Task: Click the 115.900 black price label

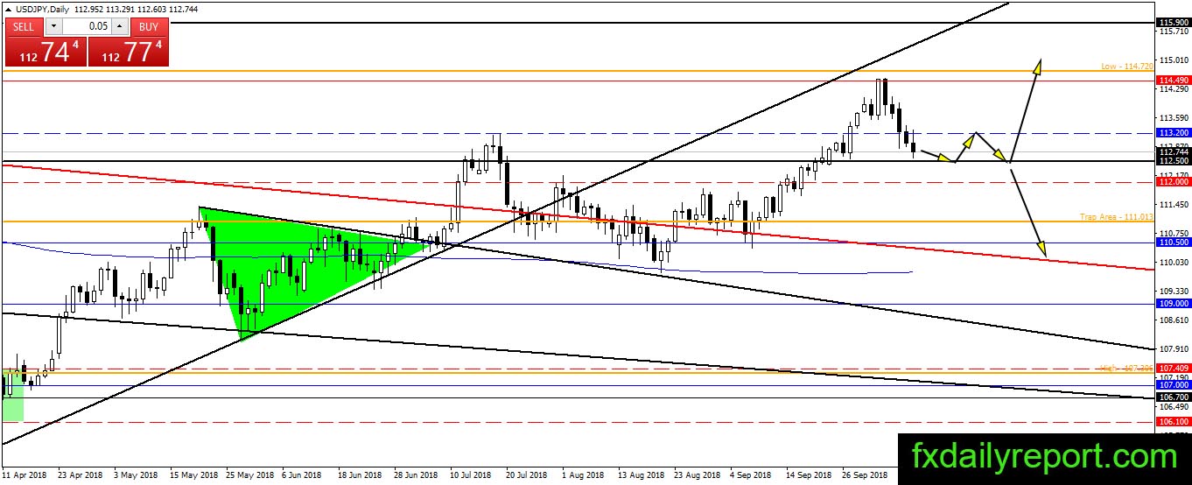Action: [1173, 22]
